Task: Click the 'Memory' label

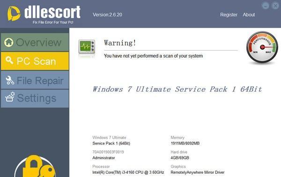Action: [x=177, y=138]
